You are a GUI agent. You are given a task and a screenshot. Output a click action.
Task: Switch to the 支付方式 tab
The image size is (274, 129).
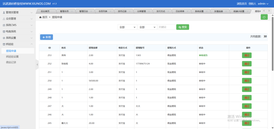point(161,11)
